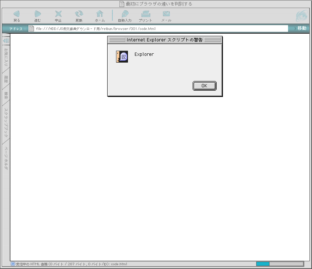Click the document icon in window title bar
Image resolution: width=312 pixels, height=269 pixels.
122,4
